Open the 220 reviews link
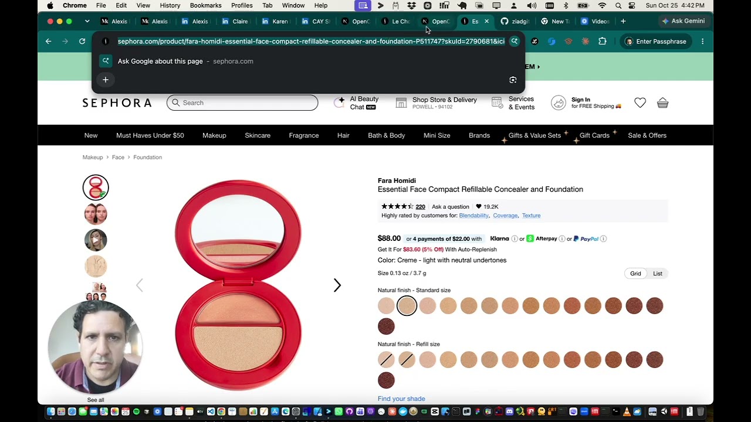The height and width of the screenshot is (422, 751). point(420,207)
